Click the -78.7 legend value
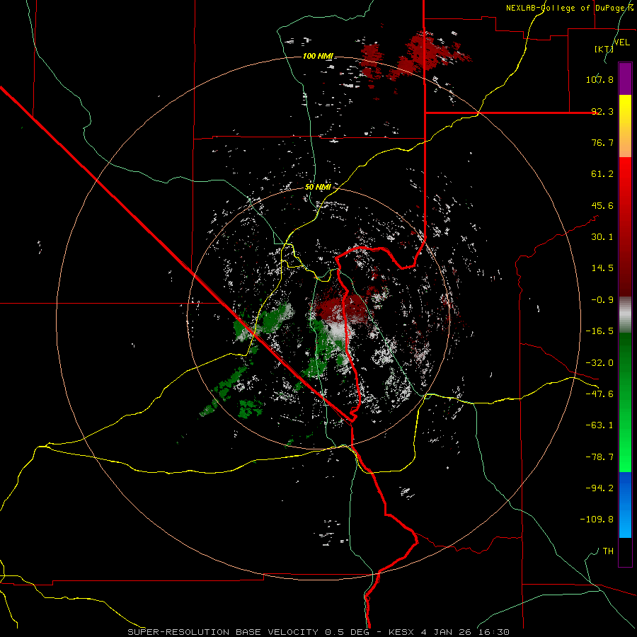 (599, 457)
